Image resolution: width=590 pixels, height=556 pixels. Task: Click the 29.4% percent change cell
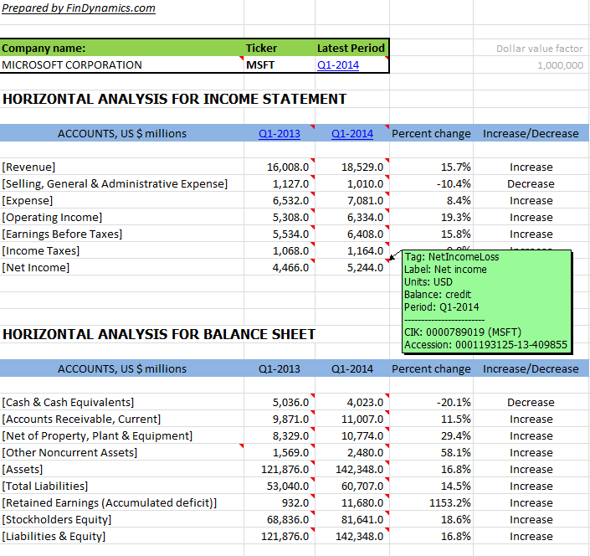point(455,436)
